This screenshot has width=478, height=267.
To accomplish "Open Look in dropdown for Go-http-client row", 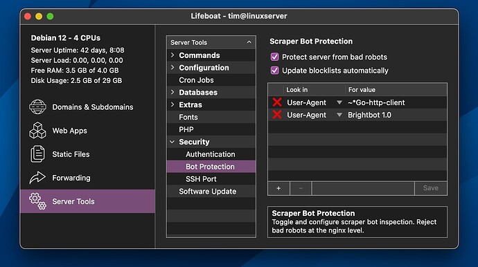I will [x=339, y=102].
